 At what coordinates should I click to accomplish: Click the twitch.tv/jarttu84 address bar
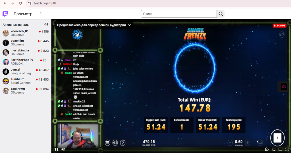(x=45, y=3)
